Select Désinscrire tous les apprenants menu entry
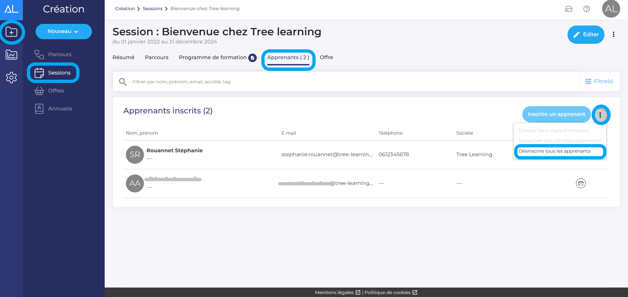The width and height of the screenshot is (628, 297). pyautogui.click(x=554, y=151)
